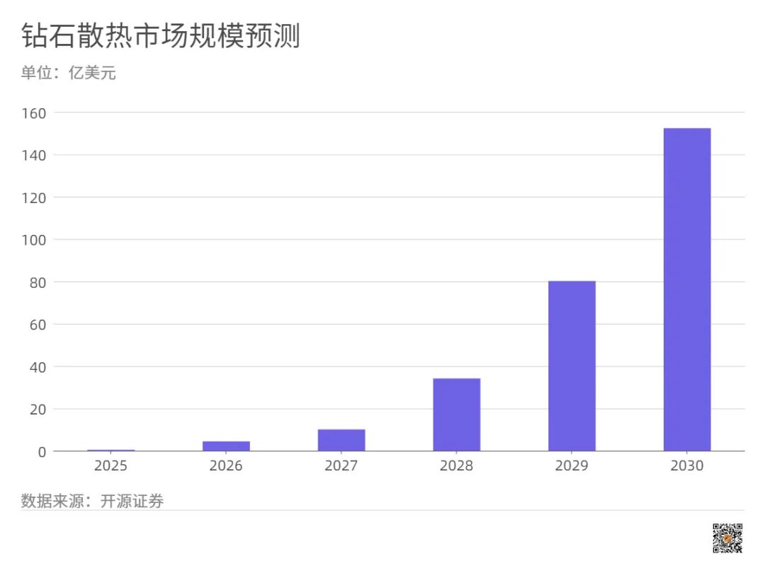The width and height of the screenshot is (765, 573).
Task: Click the chart title 钻石散热市场规模预测
Action: pos(161,36)
